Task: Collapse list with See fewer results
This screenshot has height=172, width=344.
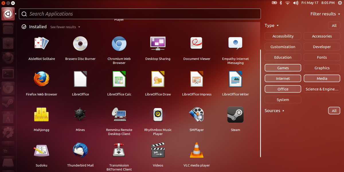Action: click(65, 27)
